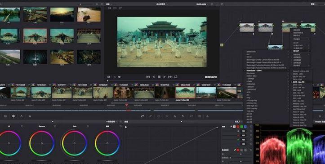Select clip 24 thumbnail in the timeline strip
This screenshot has height=164, width=325.
[206, 93]
